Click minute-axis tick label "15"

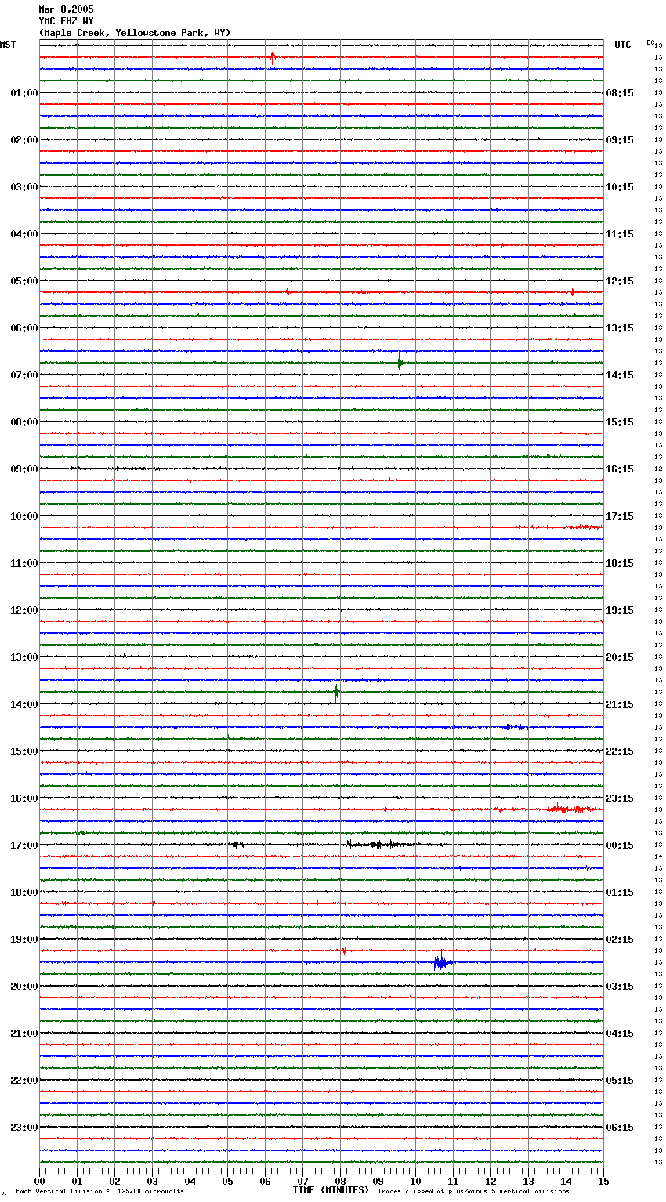(603, 1181)
